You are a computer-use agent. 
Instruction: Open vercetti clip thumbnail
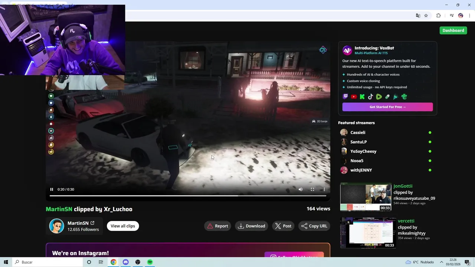click(368, 233)
